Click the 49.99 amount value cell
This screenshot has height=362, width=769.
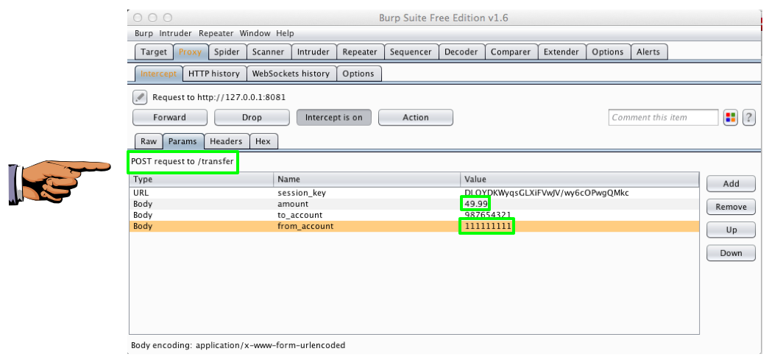point(580,204)
